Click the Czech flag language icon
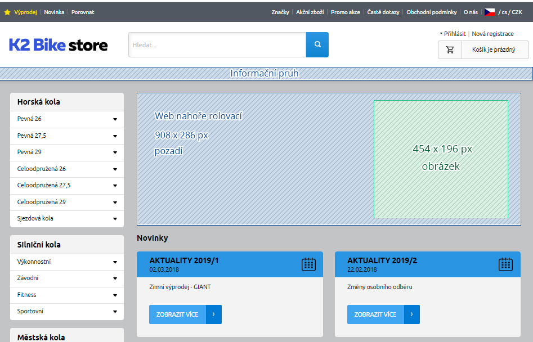Image resolution: width=533 pixels, height=342 pixels. tap(489, 11)
